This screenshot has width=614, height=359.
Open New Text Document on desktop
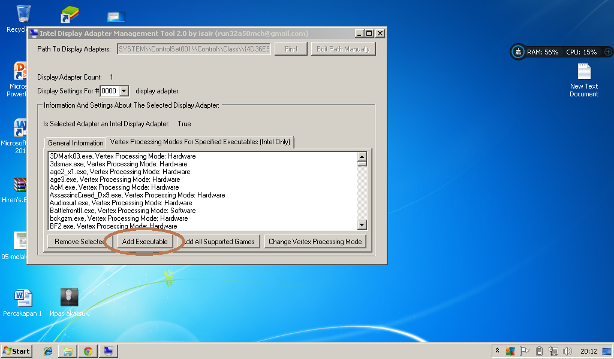[x=584, y=72]
